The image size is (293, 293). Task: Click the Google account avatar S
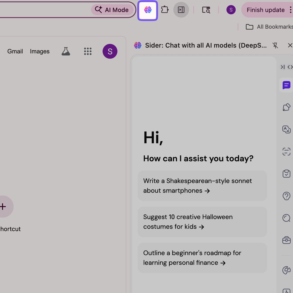(110, 51)
